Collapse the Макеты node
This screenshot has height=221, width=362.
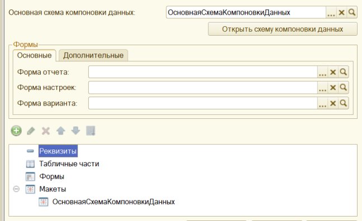click(x=16, y=189)
